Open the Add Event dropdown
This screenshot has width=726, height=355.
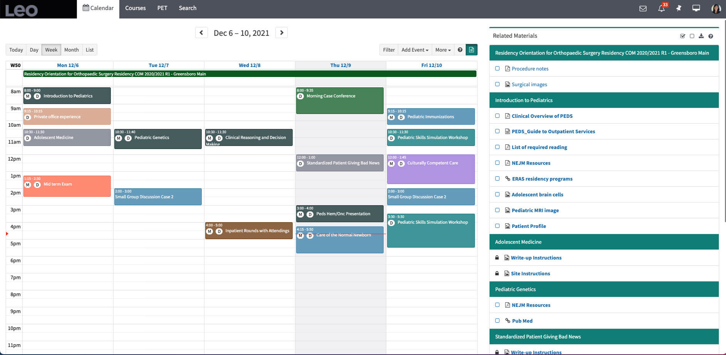414,50
